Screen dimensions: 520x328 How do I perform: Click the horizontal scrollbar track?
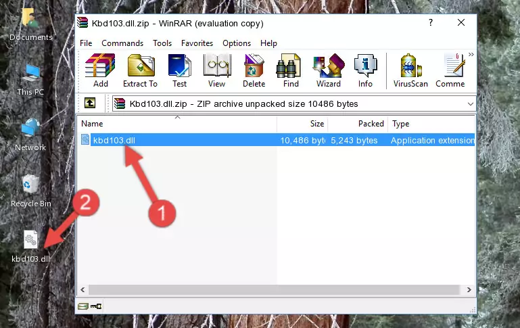[x=274, y=289]
